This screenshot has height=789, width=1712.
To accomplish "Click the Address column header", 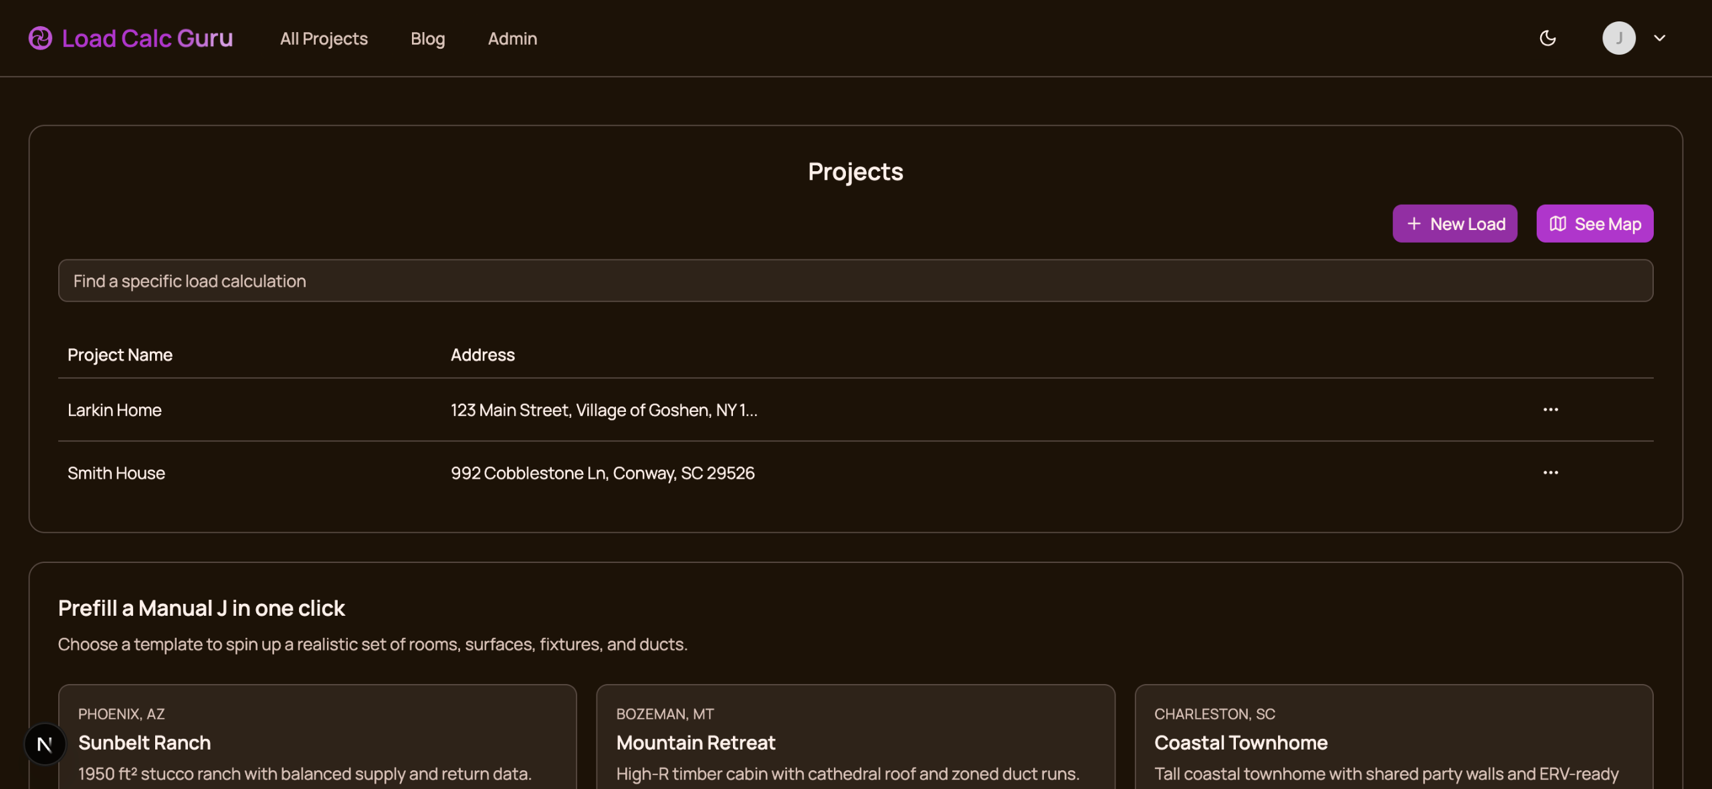I will [x=482, y=355].
